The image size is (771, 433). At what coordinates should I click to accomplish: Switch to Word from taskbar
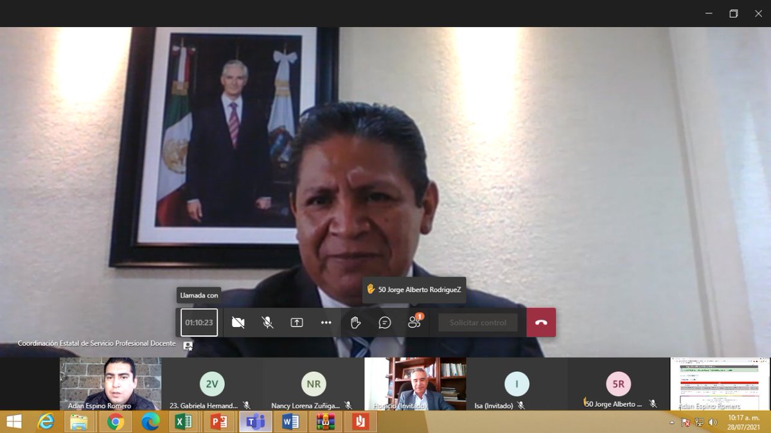(x=290, y=421)
